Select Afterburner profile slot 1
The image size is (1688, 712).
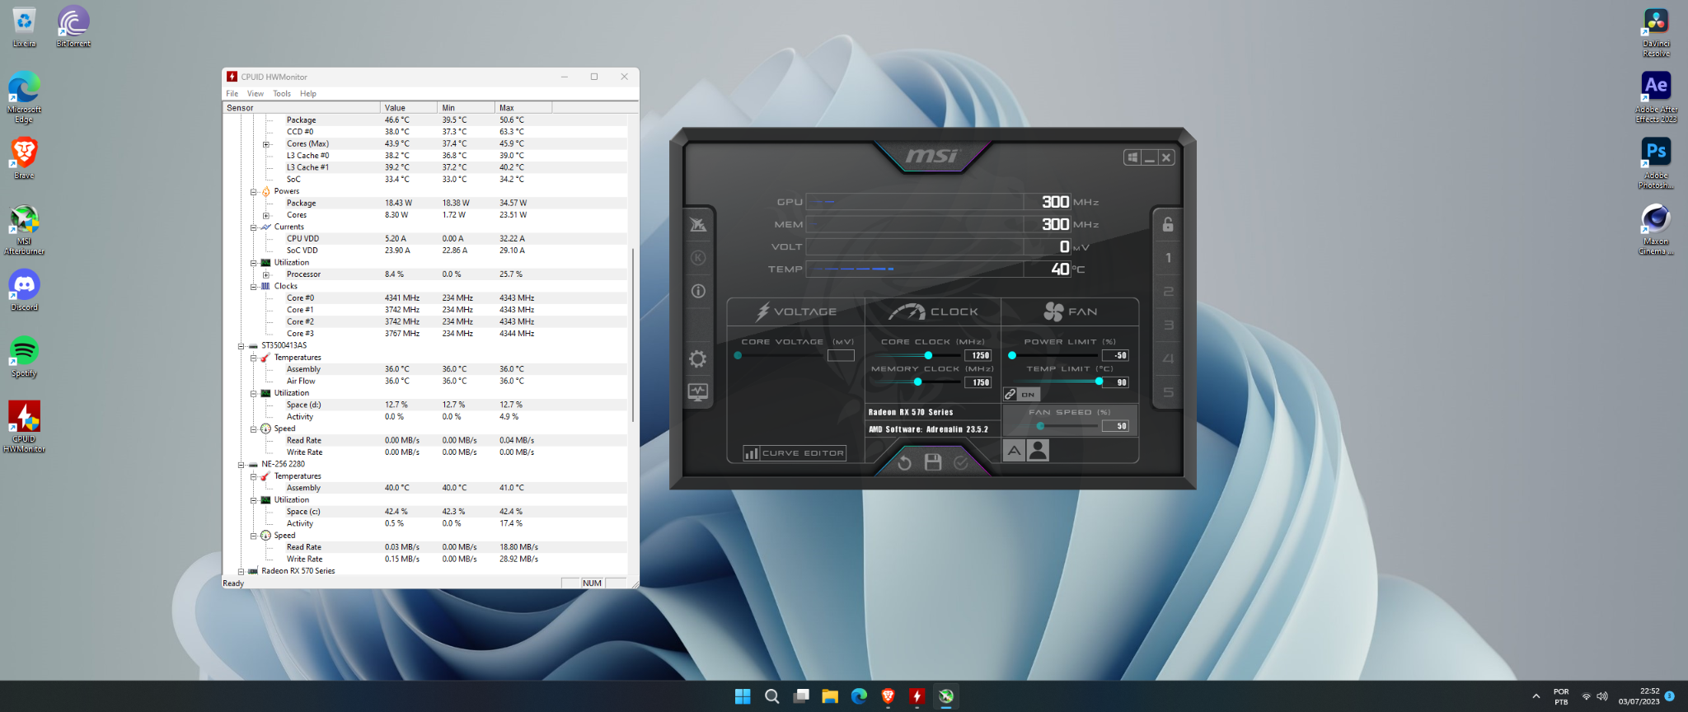[1168, 258]
